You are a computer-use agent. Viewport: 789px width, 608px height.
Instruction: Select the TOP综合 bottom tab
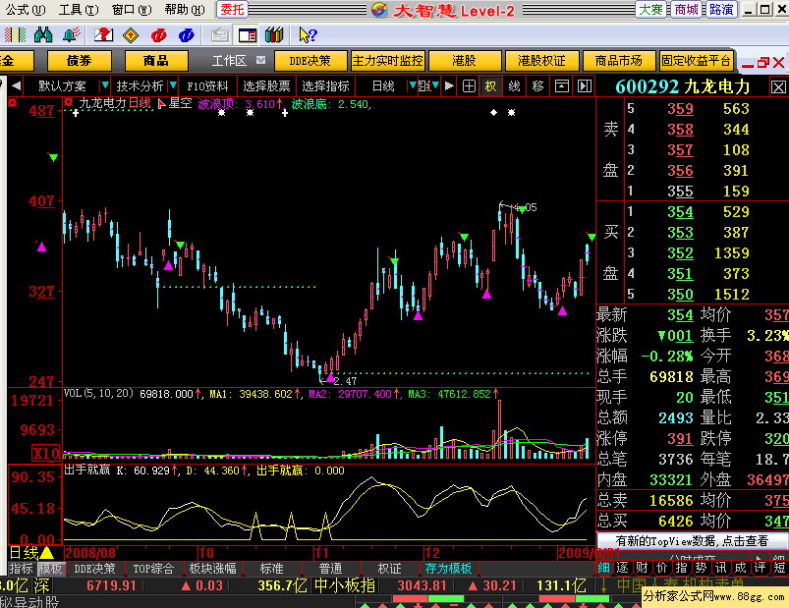[x=153, y=569]
